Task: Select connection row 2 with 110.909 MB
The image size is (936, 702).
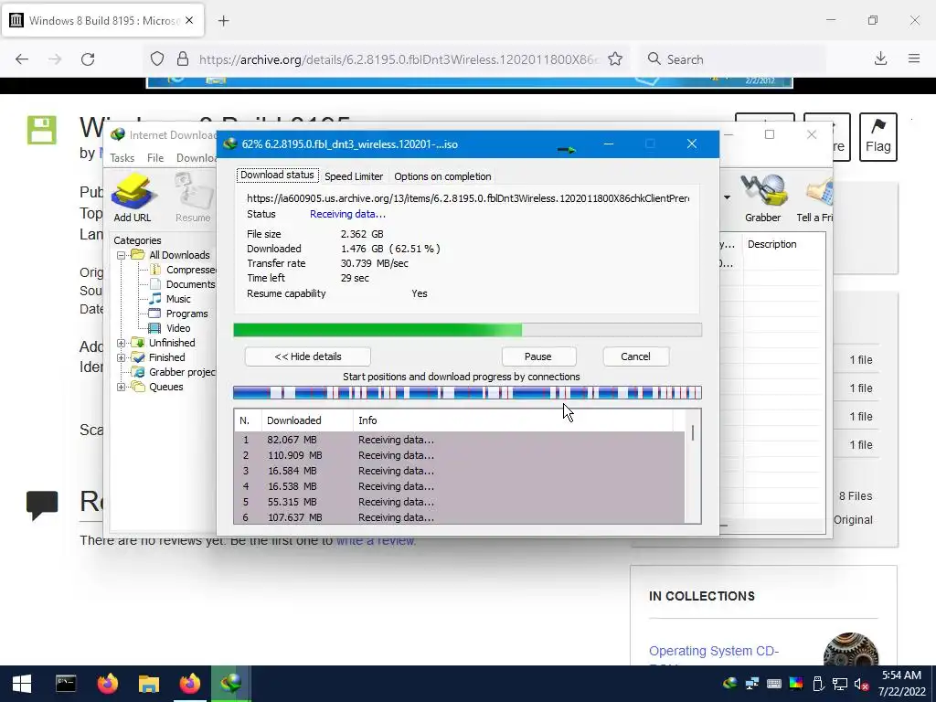Action: 460,455
